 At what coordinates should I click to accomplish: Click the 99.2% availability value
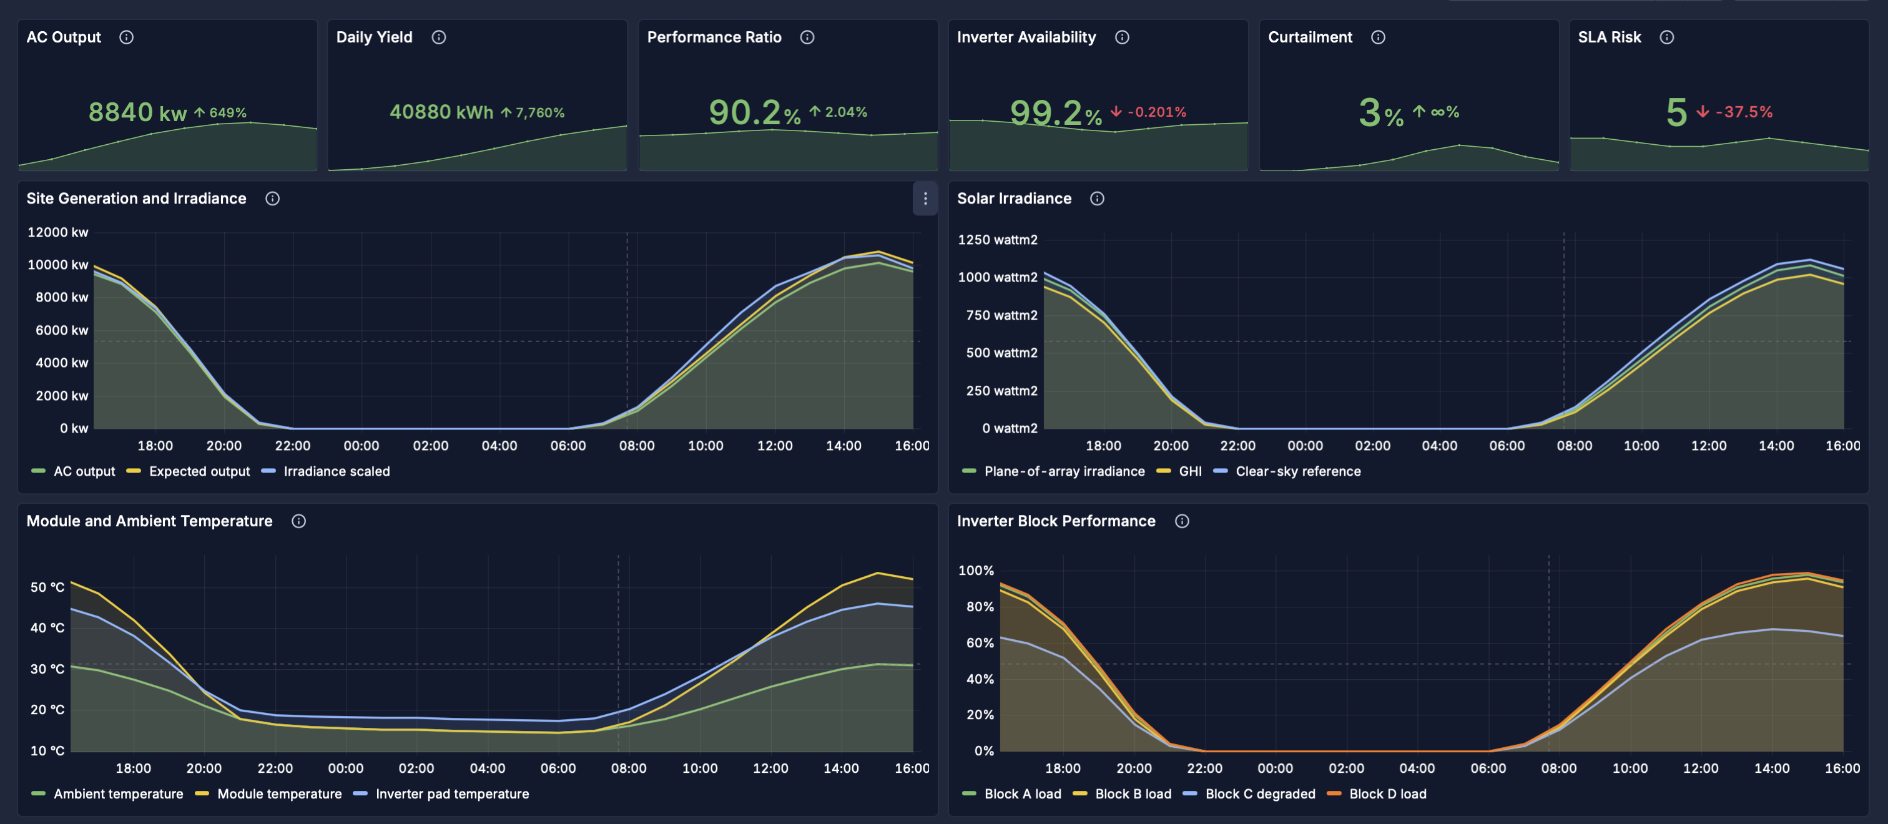pyautogui.click(x=1056, y=112)
